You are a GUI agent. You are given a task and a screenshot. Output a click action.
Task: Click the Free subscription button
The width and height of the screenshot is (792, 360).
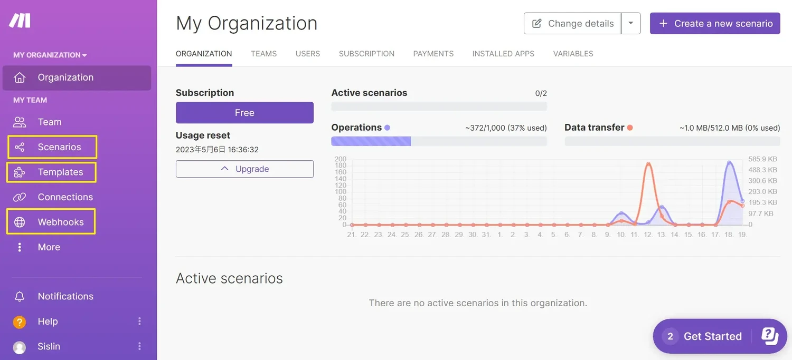point(244,113)
